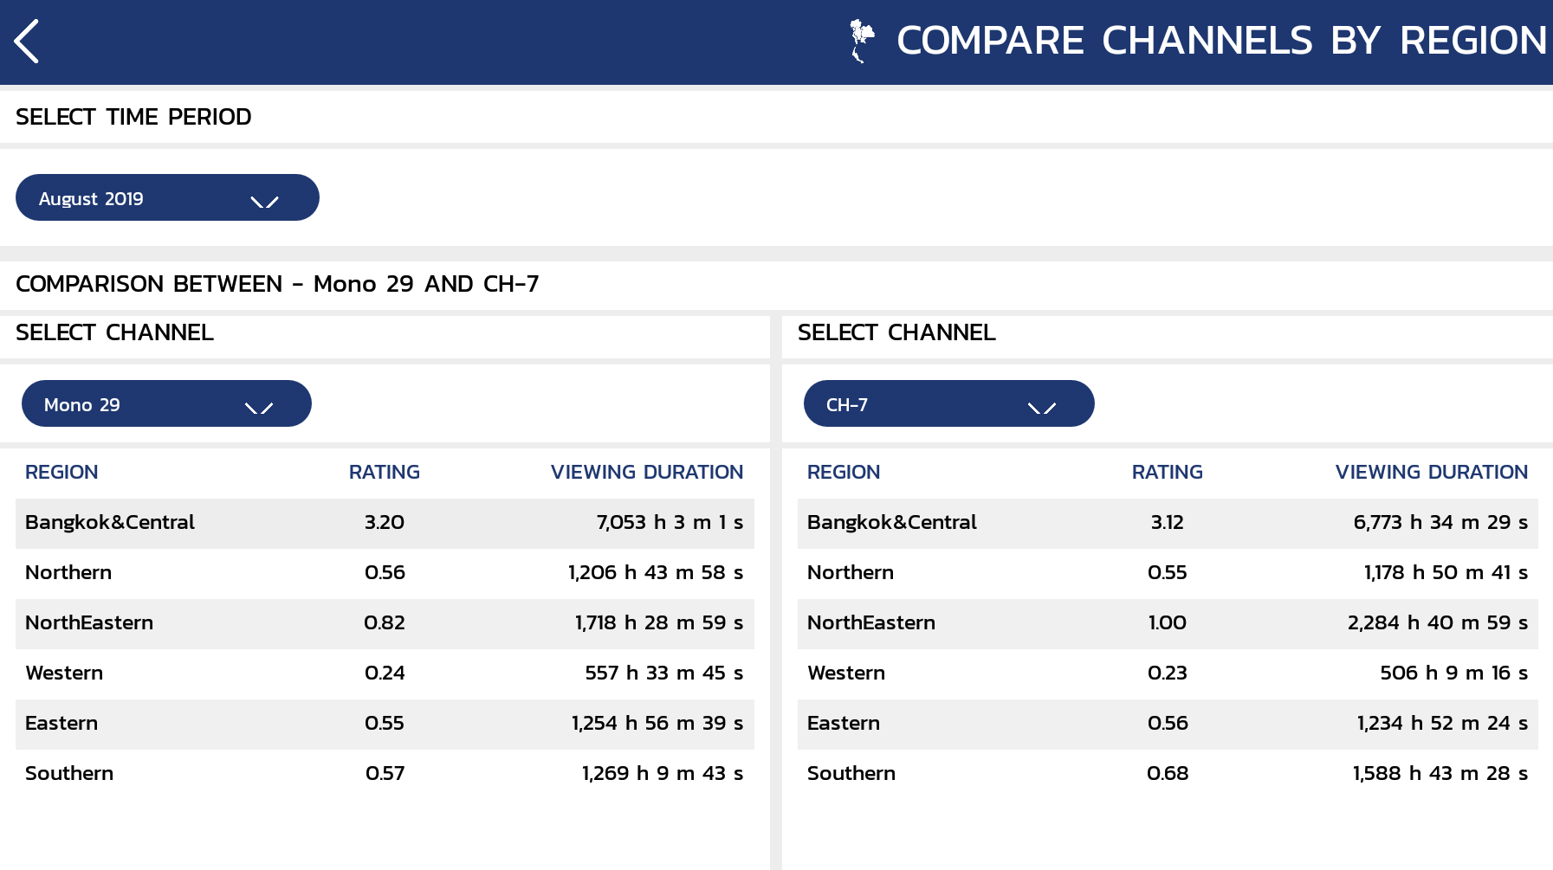
Task: Click Southern row in CH-7 table
Action: (x=1167, y=774)
